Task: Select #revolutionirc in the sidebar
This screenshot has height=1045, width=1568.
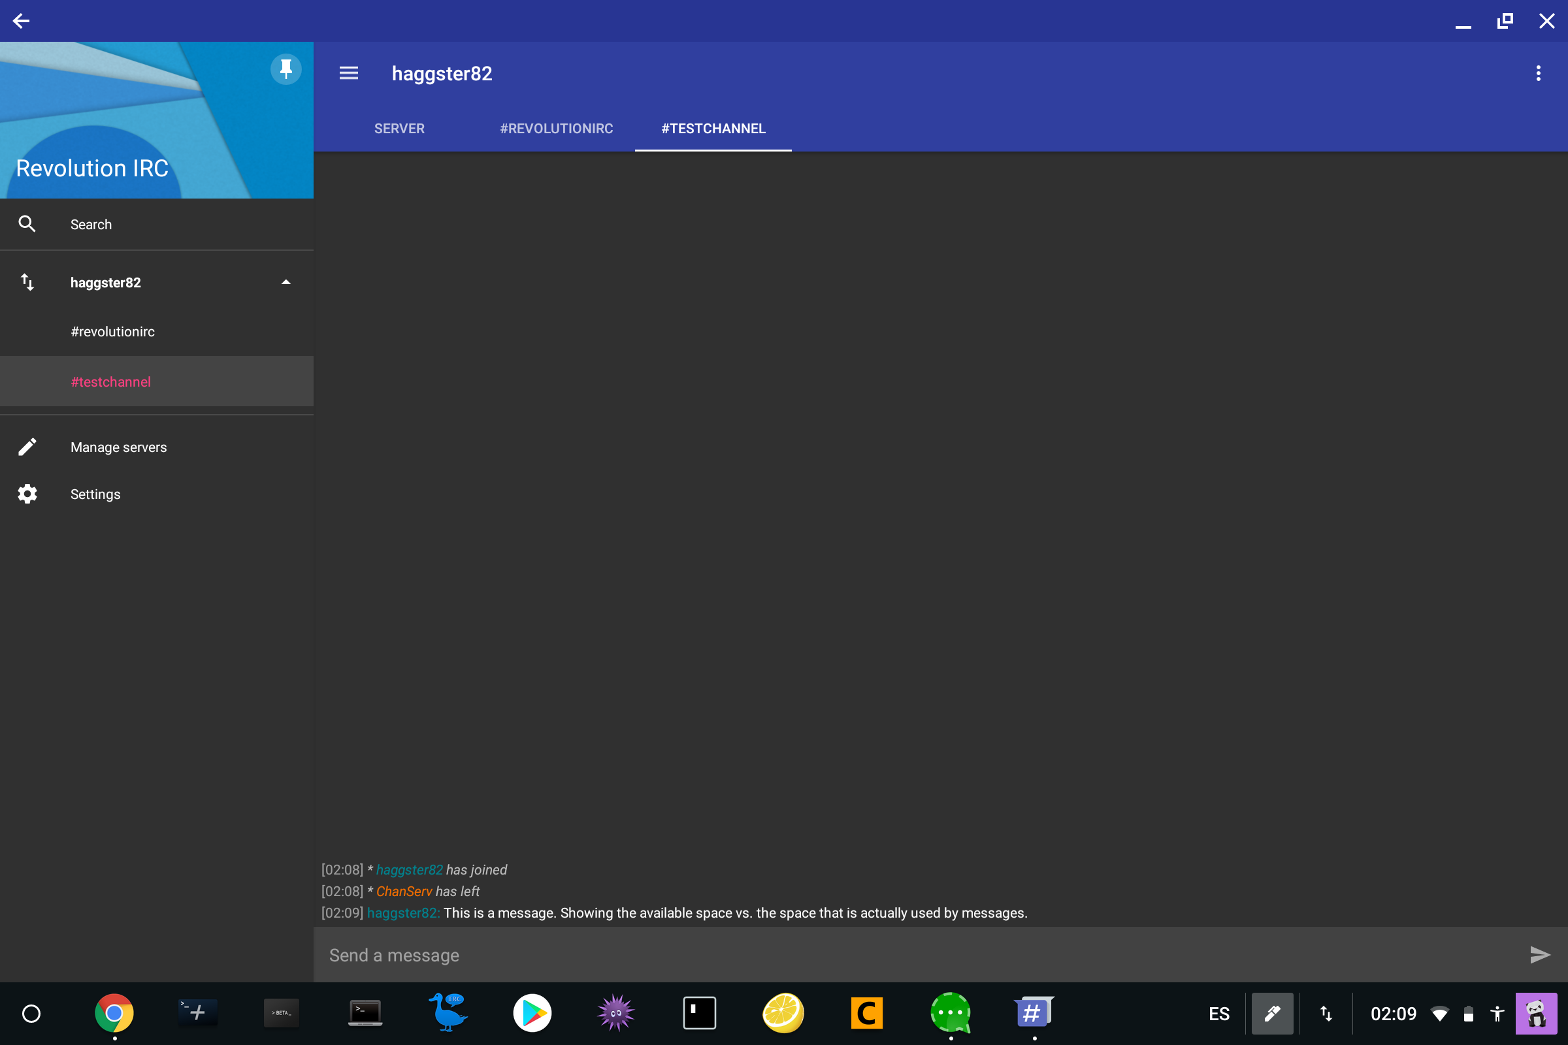Action: [x=112, y=331]
